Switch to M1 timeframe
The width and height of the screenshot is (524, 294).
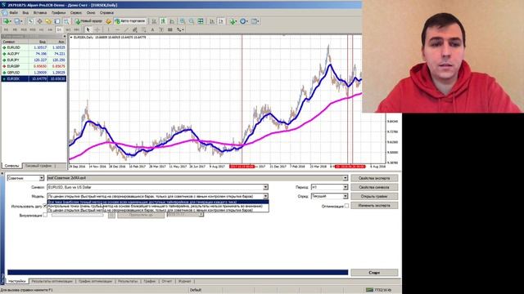click(x=6, y=29)
